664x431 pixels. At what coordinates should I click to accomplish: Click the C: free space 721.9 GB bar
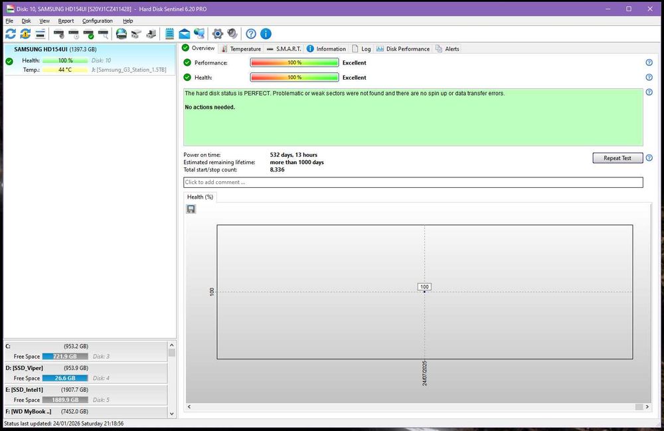pos(65,357)
